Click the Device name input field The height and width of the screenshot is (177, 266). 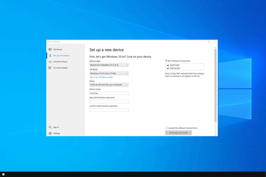109,93
